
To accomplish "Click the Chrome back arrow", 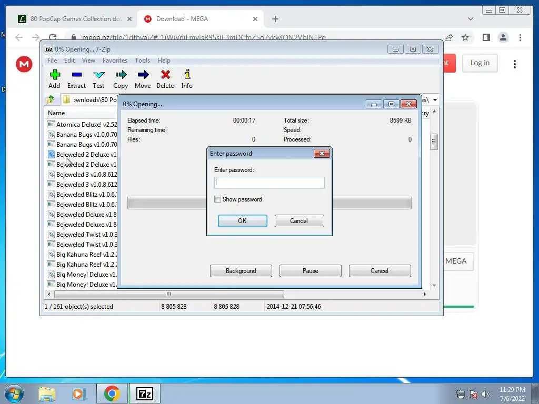I will (x=19, y=37).
